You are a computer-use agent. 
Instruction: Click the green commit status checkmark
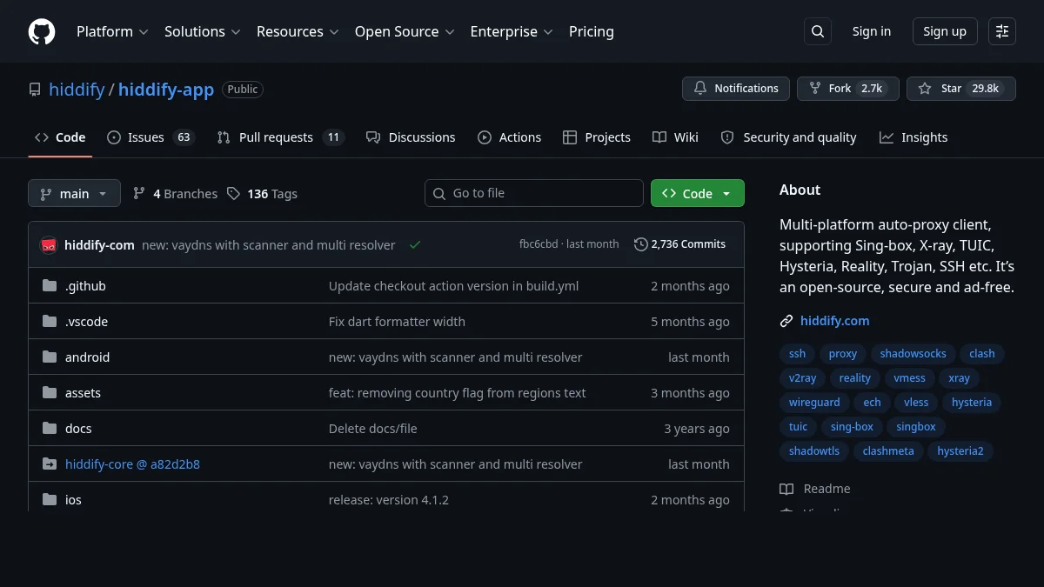[415, 245]
